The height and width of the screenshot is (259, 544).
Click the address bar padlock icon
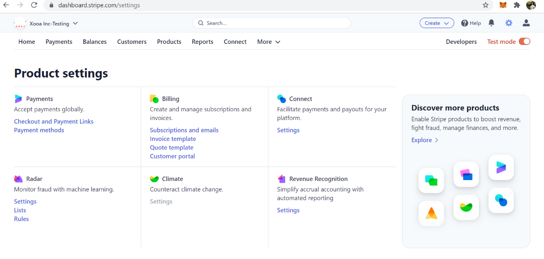[x=51, y=6]
